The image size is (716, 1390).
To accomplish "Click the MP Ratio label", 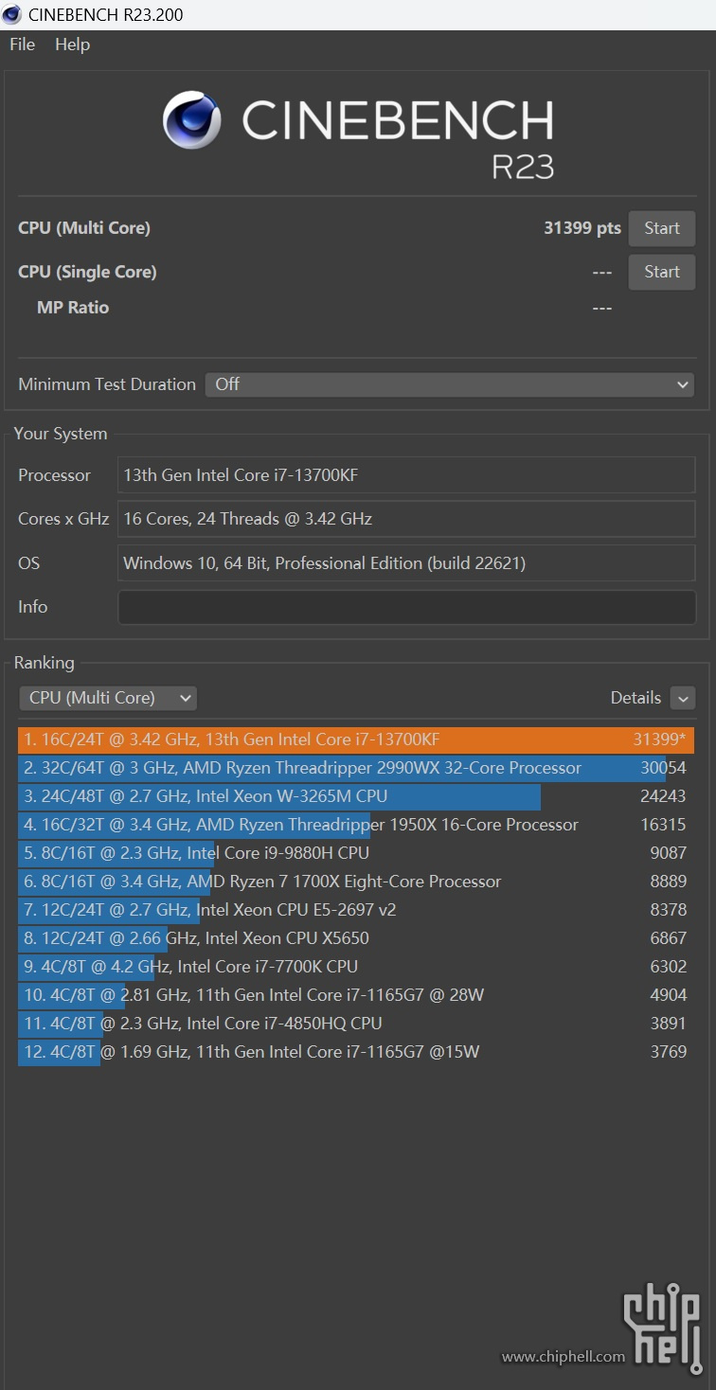I will tap(73, 308).
